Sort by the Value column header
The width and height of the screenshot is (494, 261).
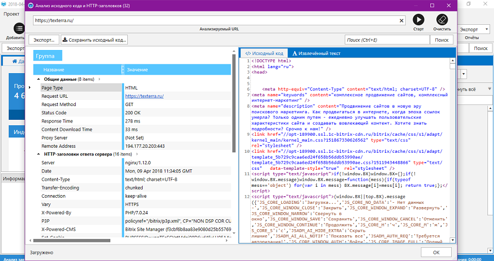tap(177, 70)
